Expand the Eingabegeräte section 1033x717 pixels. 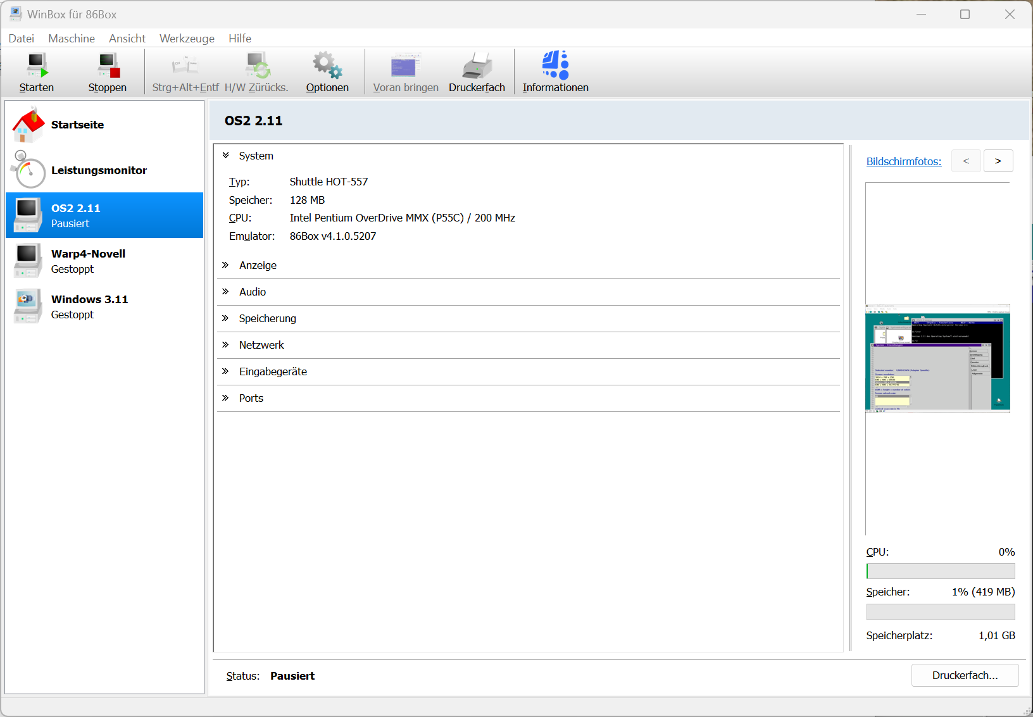(x=225, y=371)
